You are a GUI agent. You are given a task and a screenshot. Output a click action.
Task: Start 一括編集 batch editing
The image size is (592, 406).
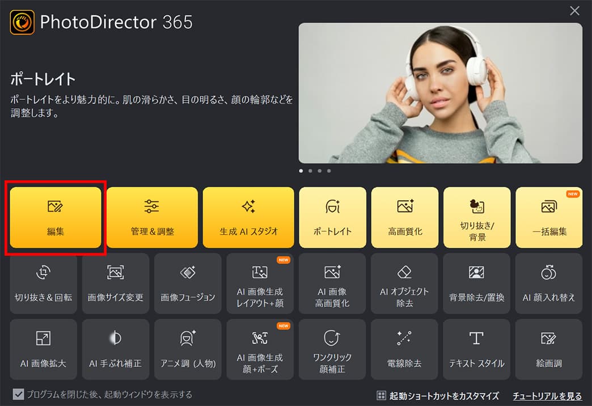[x=549, y=217]
